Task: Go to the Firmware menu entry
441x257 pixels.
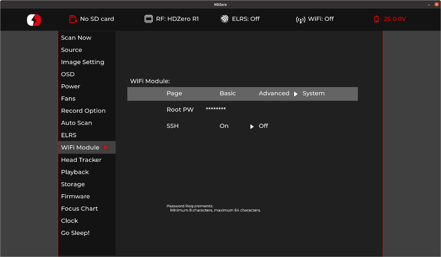Action: [76, 196]
